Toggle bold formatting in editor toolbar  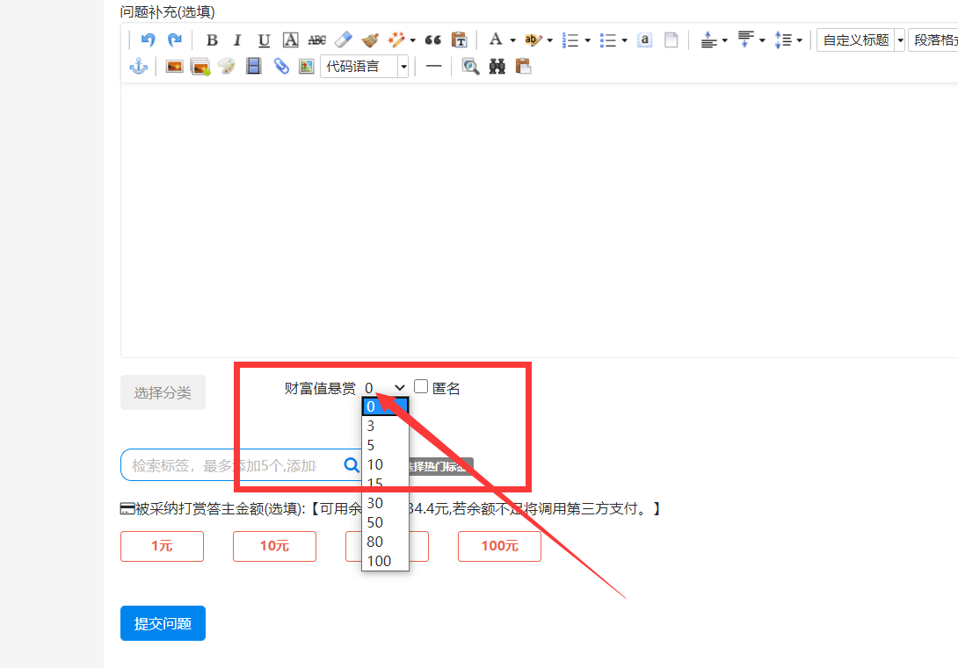(212, 40)
